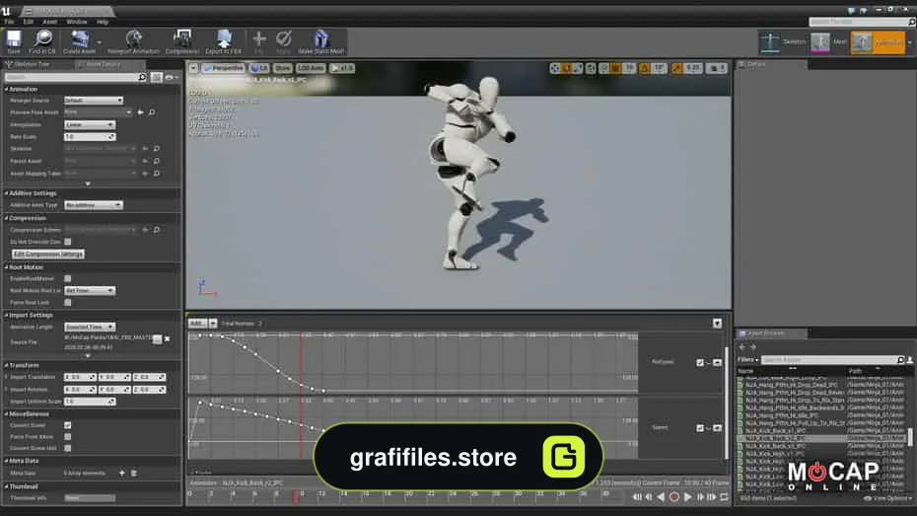Image resolution: width=917 pixels, height=516 pixels.
Task: Toggle the RotYawed curve checkbox
Action: 700,363
